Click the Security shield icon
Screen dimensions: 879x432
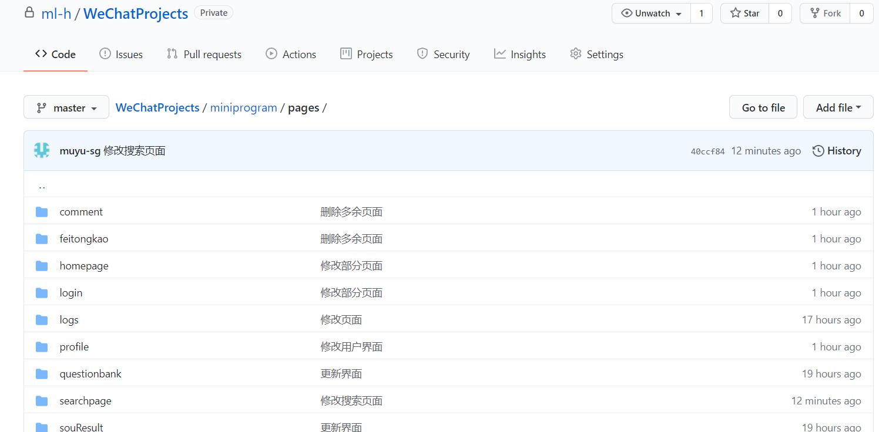tap(422, 54)
